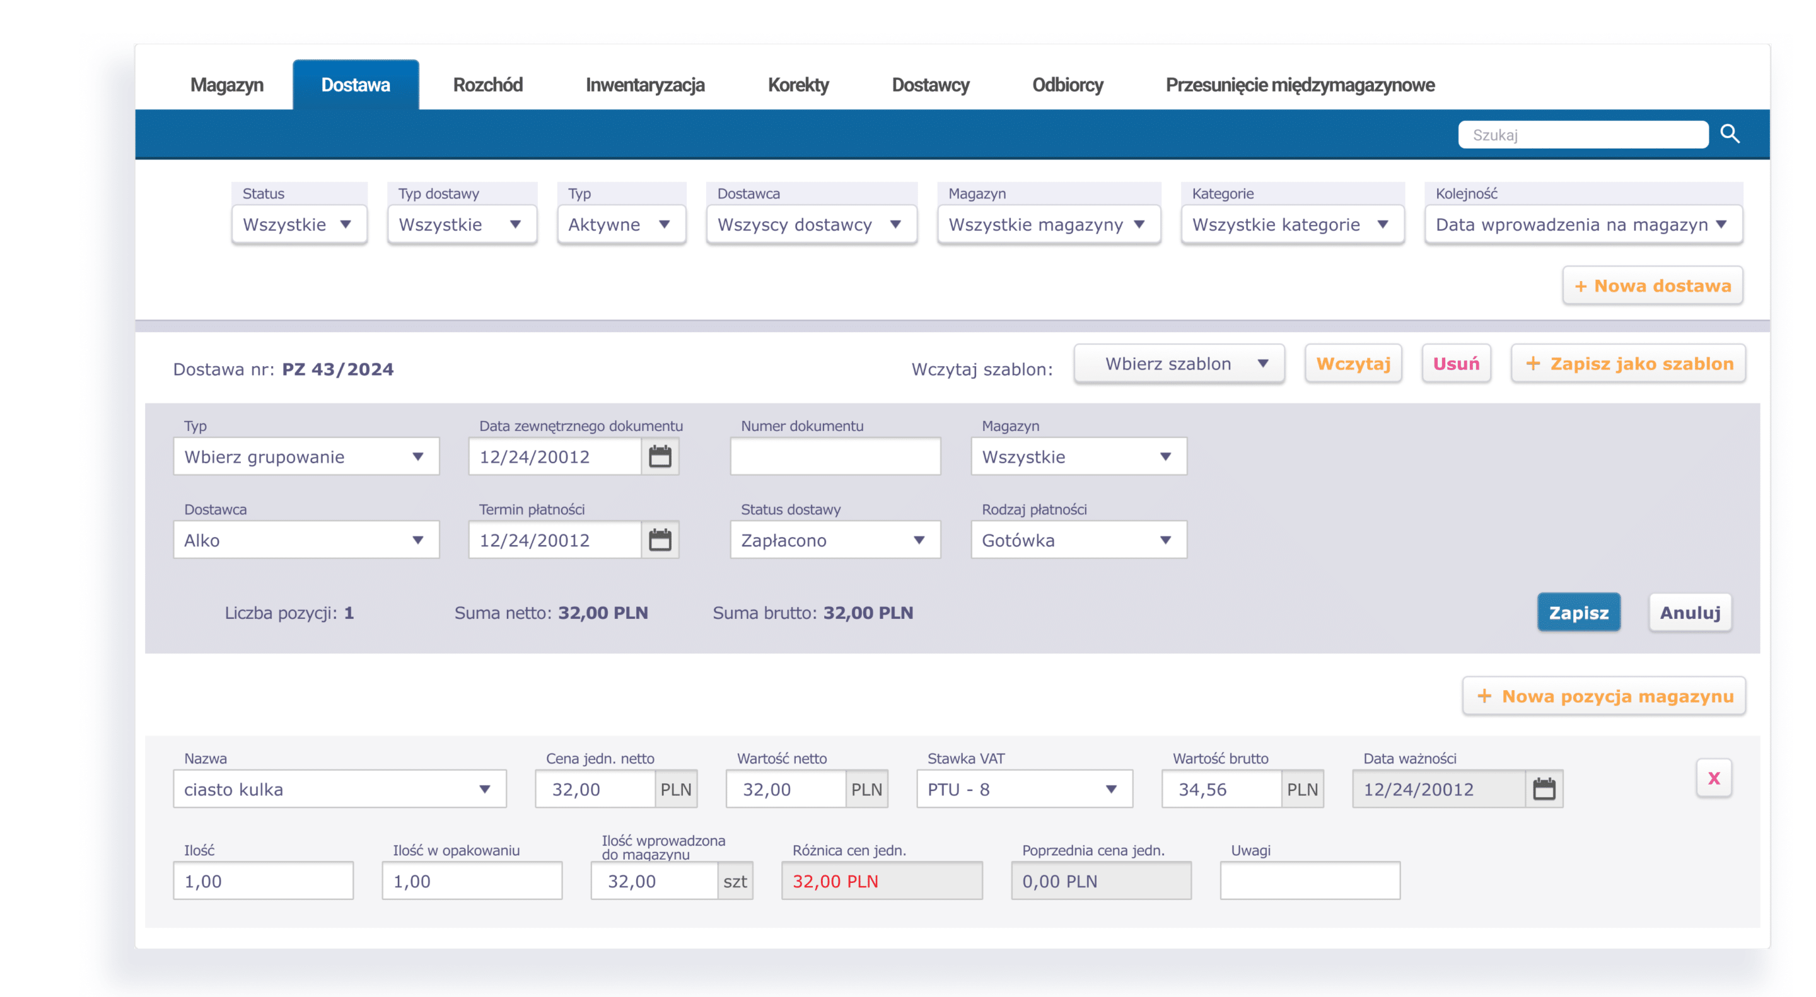
Task: Click the Ilość w opakowaniu field
Action: 472,881
